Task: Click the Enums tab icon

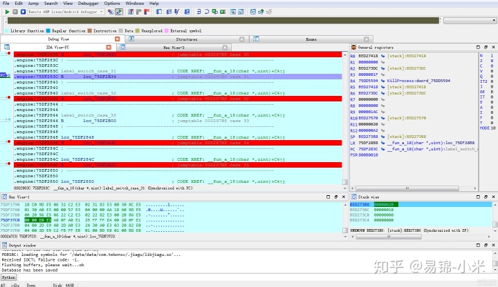Action: (x=257, y=39)
